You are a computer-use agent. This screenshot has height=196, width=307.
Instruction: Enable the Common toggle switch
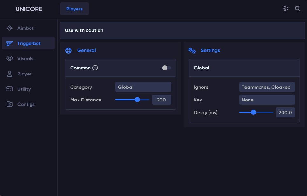[x=167, y=68]
